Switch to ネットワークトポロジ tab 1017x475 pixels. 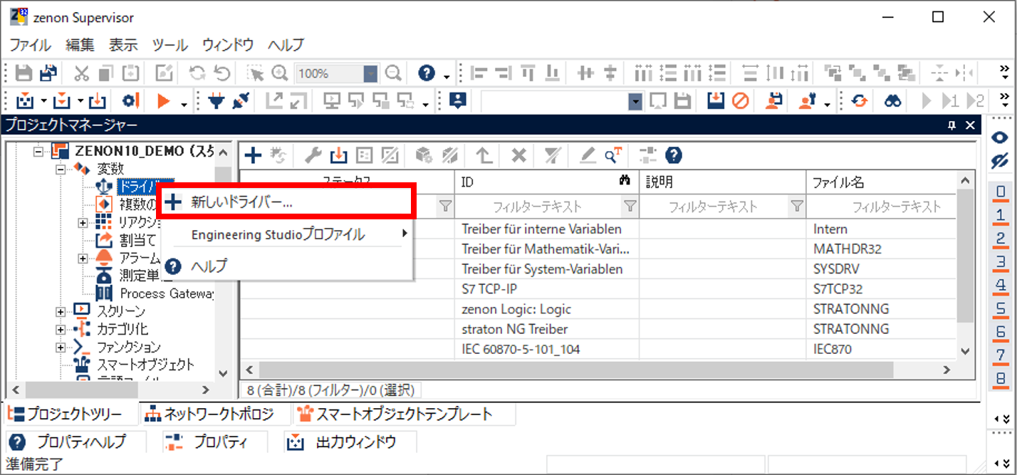coord(217,414)
